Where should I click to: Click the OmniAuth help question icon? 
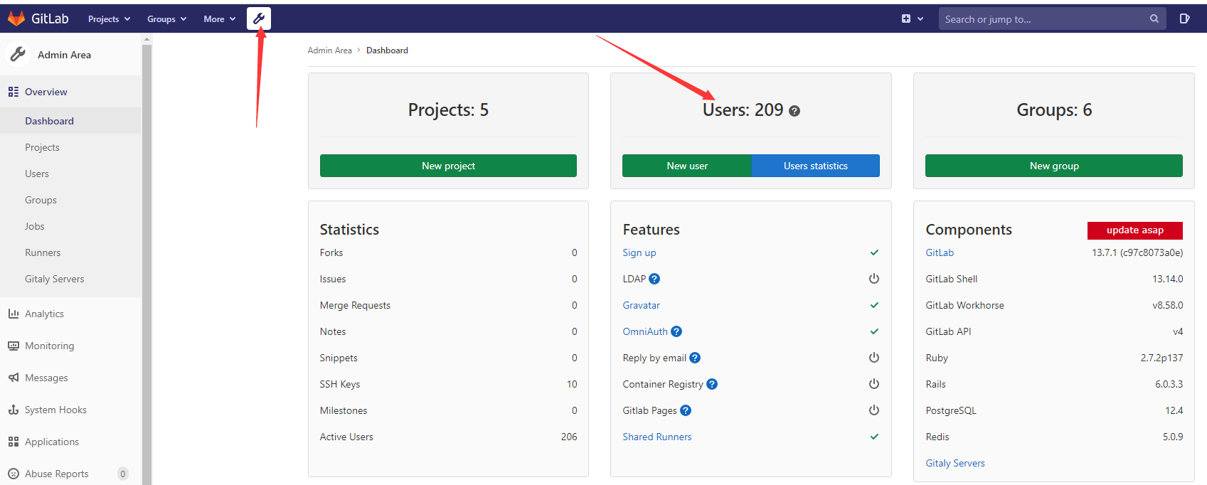(x=676, y=331)
